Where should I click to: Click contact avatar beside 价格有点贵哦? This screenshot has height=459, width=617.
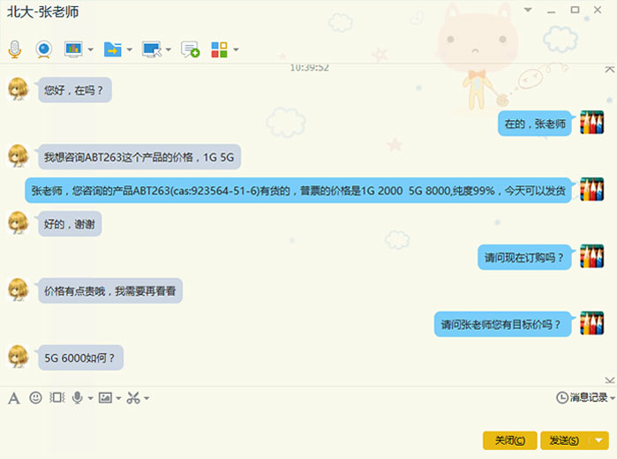pos(19,290)
